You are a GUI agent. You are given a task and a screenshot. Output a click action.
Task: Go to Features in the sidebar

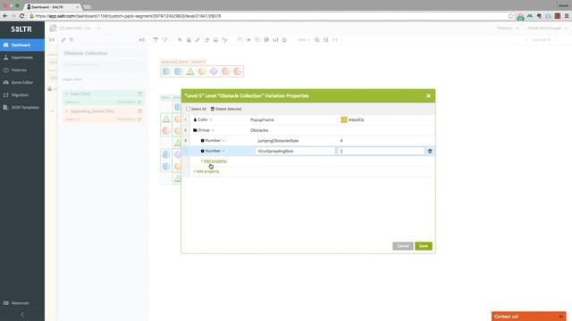[22, 70]
